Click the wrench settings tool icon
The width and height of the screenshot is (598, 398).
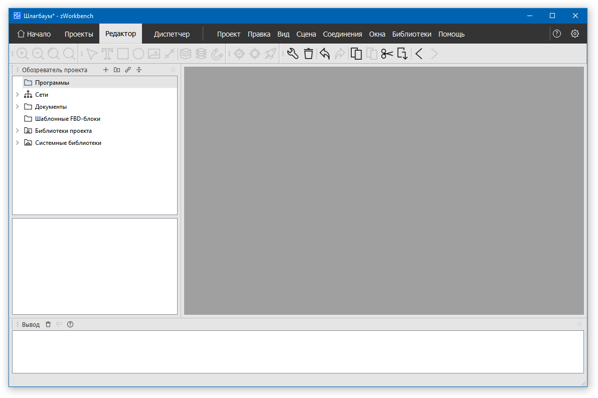(293, 54)
